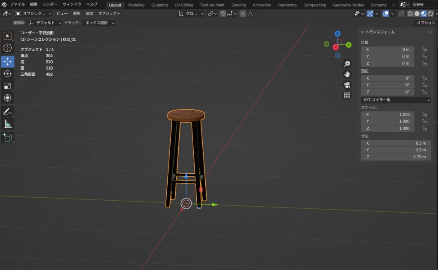The image size is (438, 270).
Task: Open snapping options dropdown
Action: pos(232,14)
